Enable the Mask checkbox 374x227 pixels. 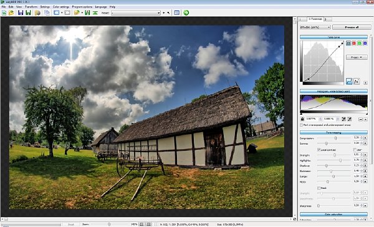tap(319, 188)
